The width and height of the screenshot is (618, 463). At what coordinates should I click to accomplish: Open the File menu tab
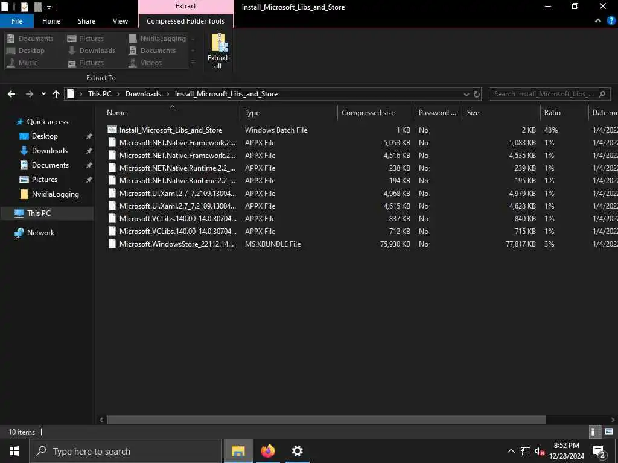coord(17,21)
